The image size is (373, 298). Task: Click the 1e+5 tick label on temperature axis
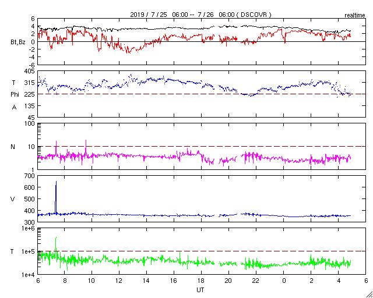[28, 251]
